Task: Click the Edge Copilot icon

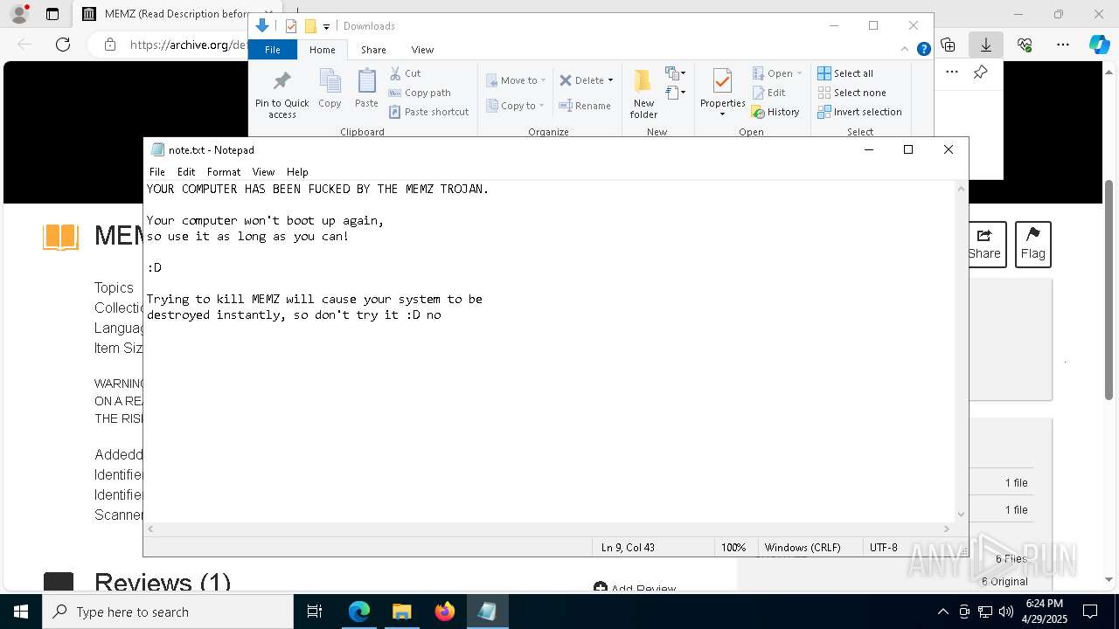Action: point(1099,45)
